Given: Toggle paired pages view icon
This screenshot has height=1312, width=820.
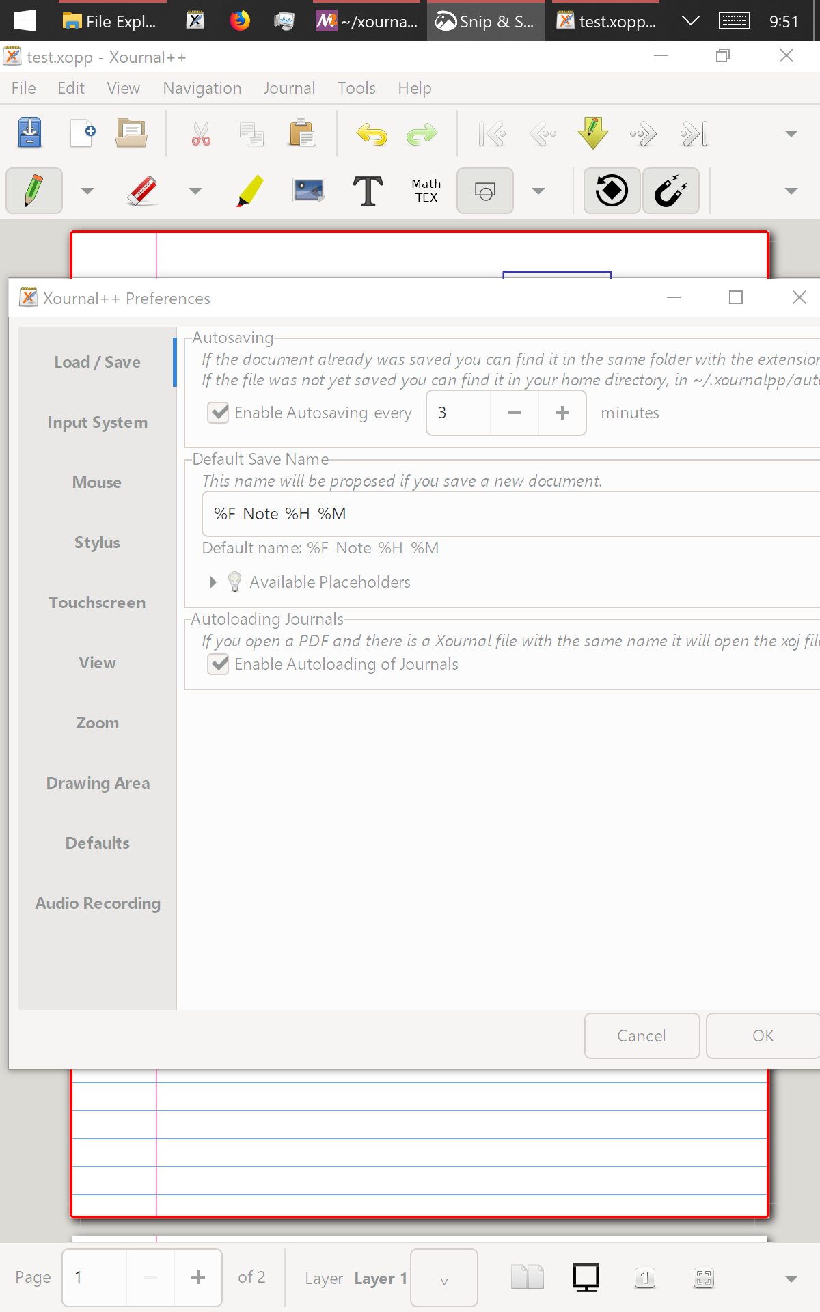Looking at the screenshot, I should (528, 1277).
